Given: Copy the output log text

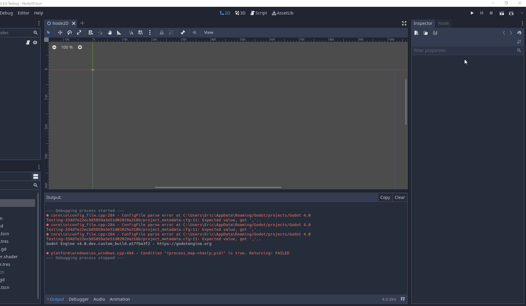Looking at the screenshot, I should click(385, 197).
